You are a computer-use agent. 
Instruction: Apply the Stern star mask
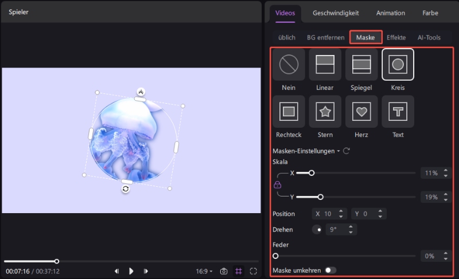coord(325,111)
